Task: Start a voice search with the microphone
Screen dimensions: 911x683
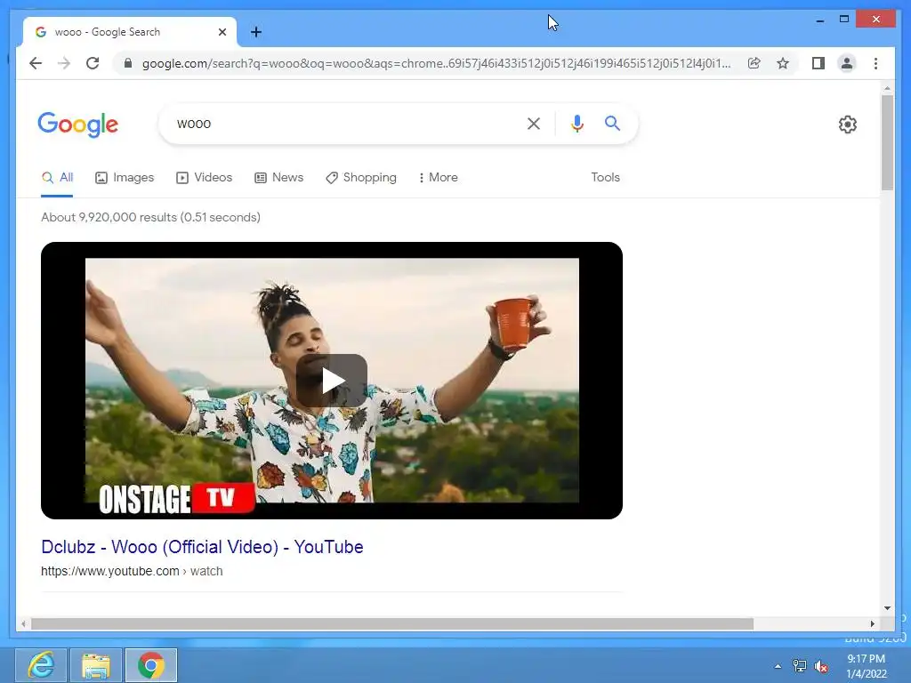Action: 576,124
